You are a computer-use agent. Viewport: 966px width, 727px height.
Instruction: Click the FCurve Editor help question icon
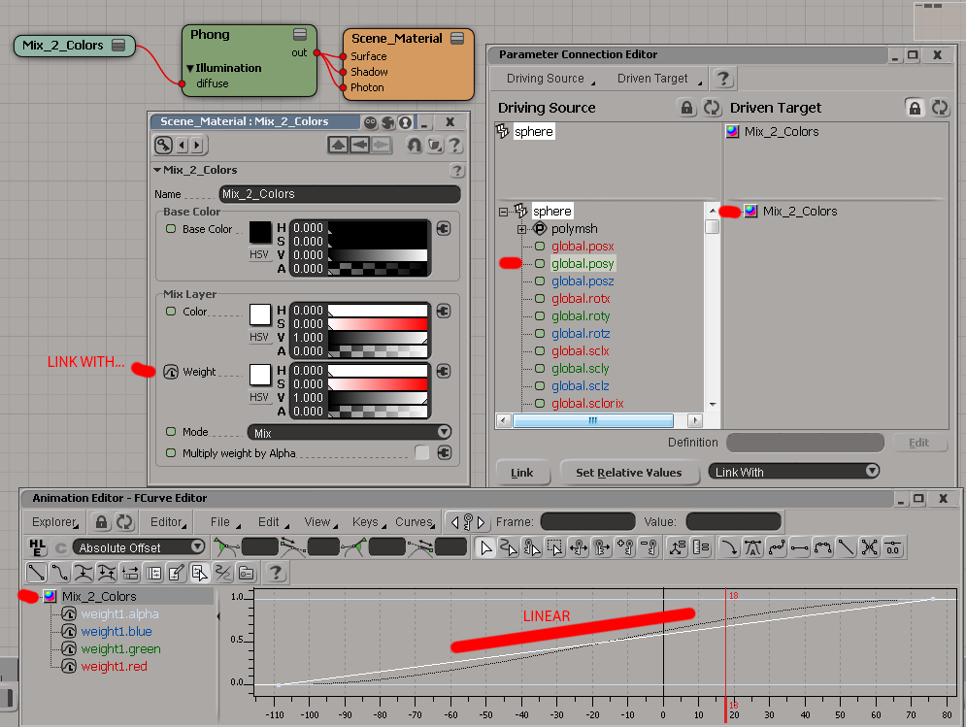click(273, 572)
